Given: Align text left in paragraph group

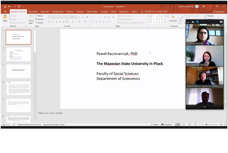Looking at the screenshot, I should click(93, 21).
